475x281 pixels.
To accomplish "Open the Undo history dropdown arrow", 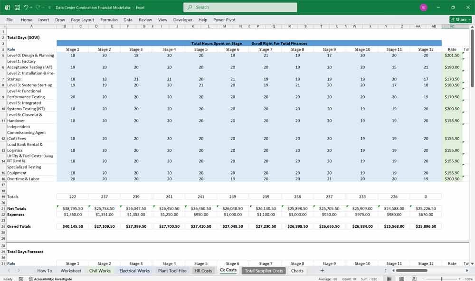I will click(x=31, y=7).
